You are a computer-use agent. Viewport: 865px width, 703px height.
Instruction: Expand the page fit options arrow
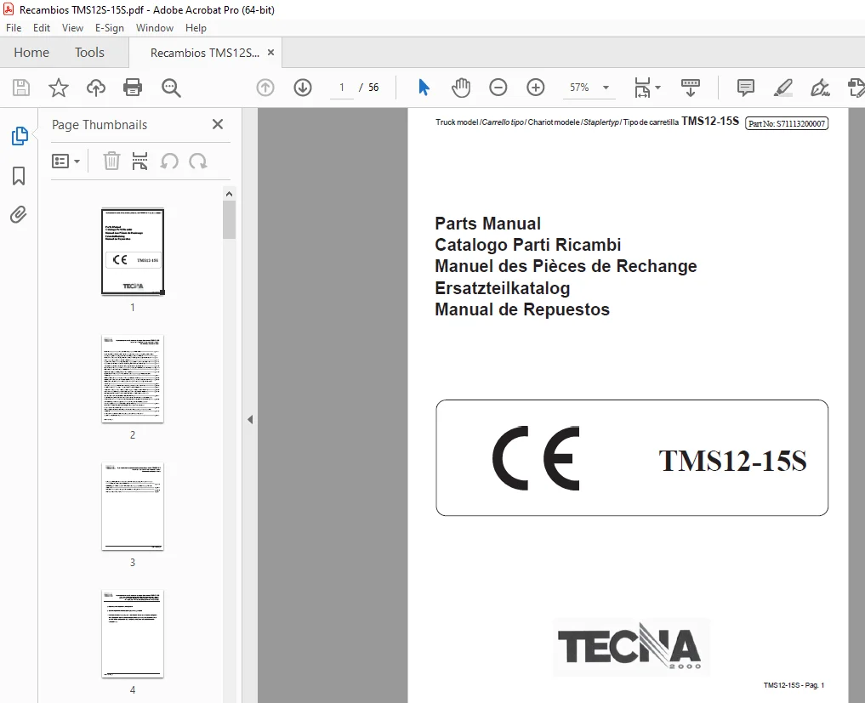[x=657, y=87]
